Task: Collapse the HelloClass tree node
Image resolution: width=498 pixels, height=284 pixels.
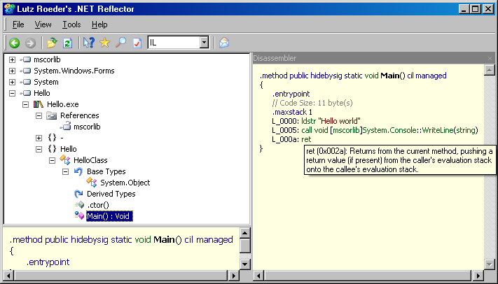Action: (52, 160)
